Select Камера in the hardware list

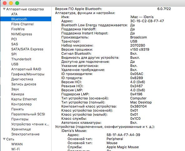point(18,94)
